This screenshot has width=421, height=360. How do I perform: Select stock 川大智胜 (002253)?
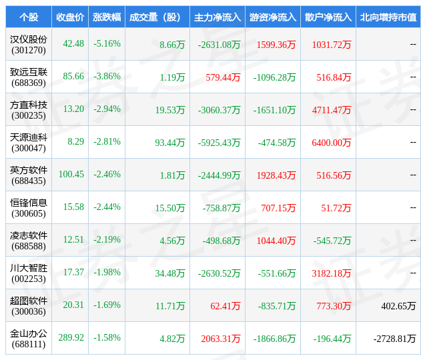click(29, 273)
